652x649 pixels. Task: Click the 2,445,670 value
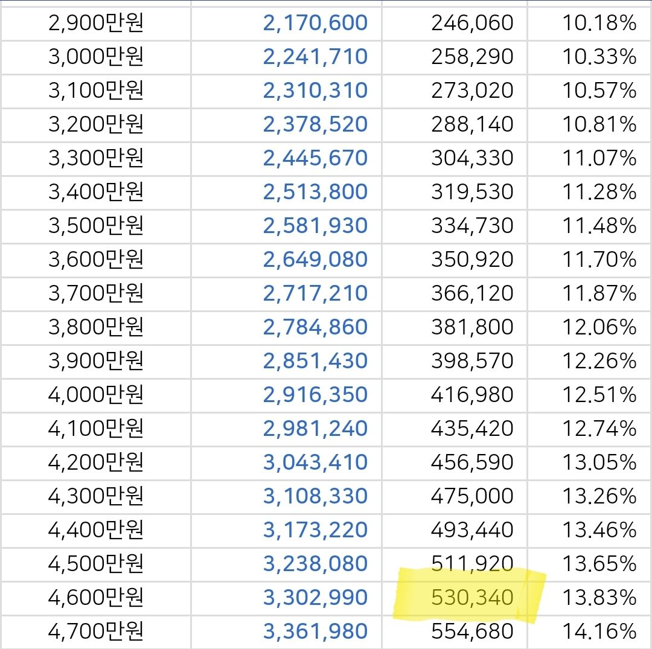316,158
